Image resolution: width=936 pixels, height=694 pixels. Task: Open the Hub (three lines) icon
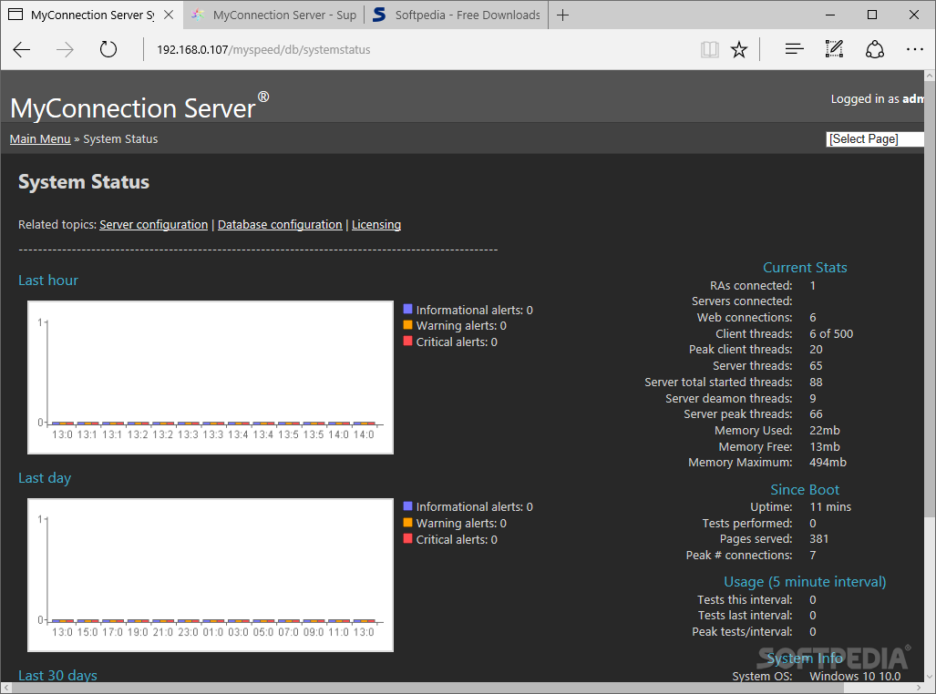794,49
